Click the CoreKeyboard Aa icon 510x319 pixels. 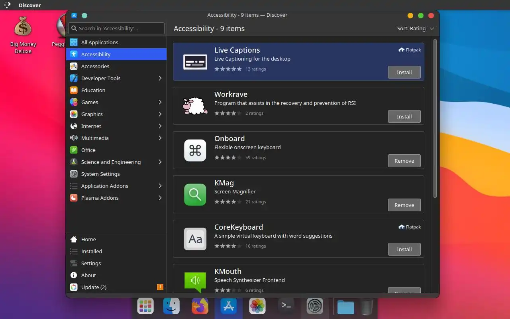click(195, 239)
